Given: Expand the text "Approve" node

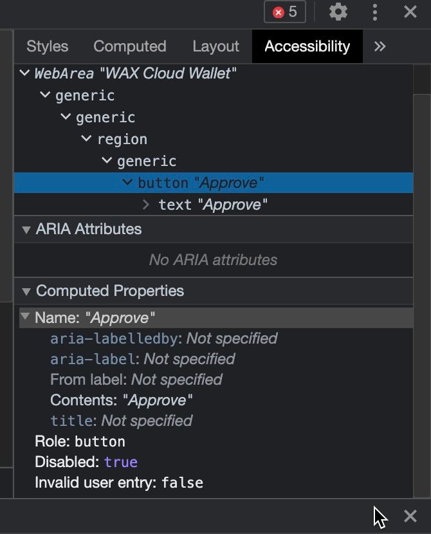Looking at the screenshot, I should click(147, 205).
